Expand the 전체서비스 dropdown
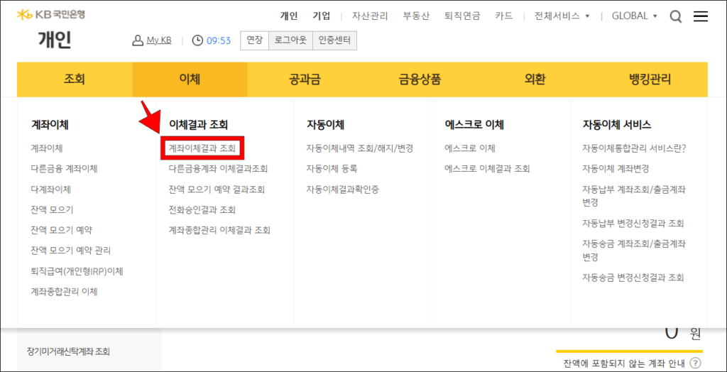 click(562, 16)
